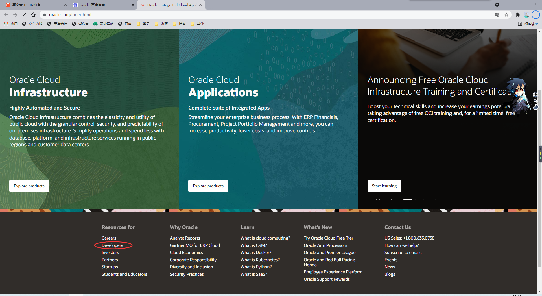Open the Startups footer link

[110, 267]
